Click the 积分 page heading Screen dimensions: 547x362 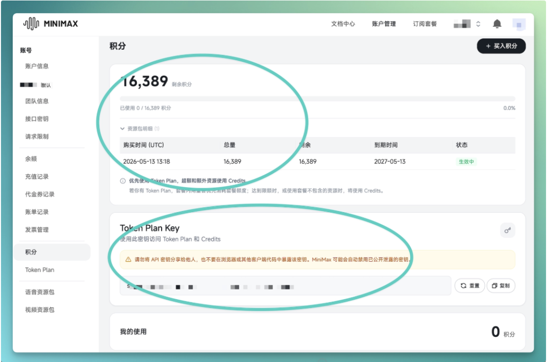coord(118,46)
